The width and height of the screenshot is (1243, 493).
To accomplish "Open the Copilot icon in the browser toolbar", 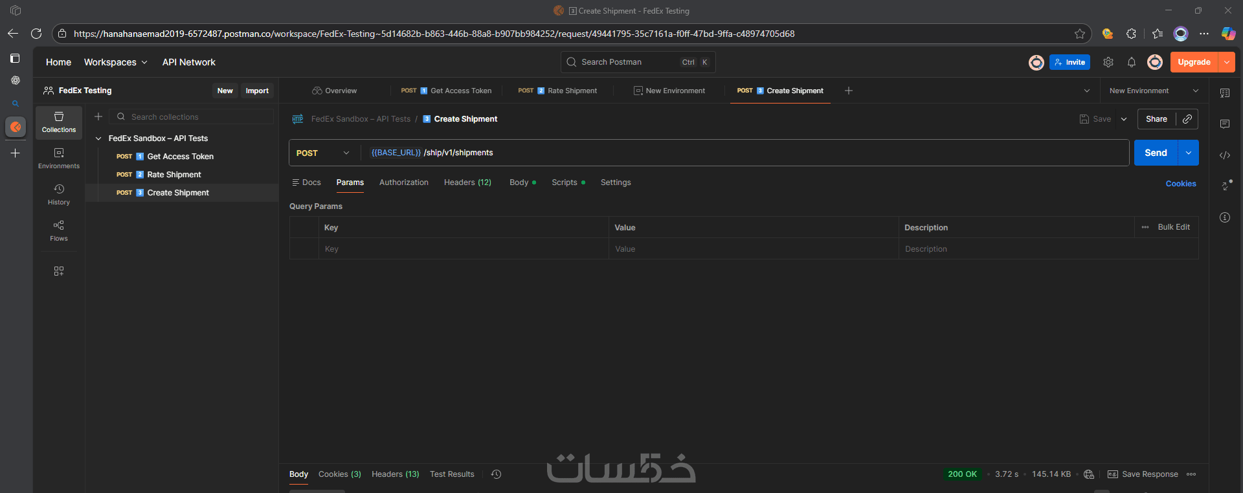I will [1228, 34].
